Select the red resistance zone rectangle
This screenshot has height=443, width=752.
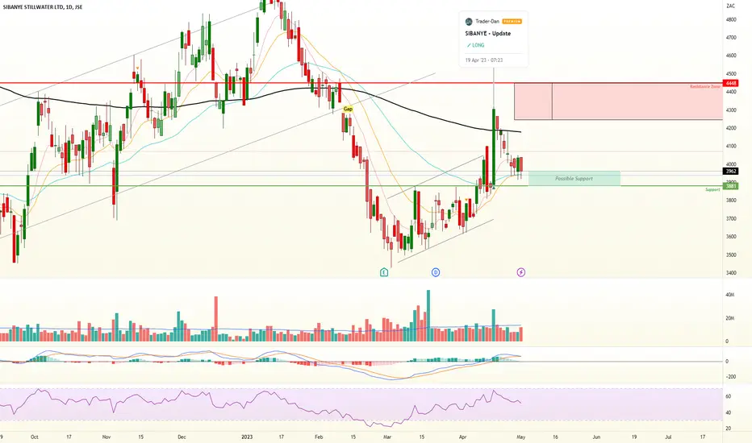pyautogui.click(x=618, y=101)
